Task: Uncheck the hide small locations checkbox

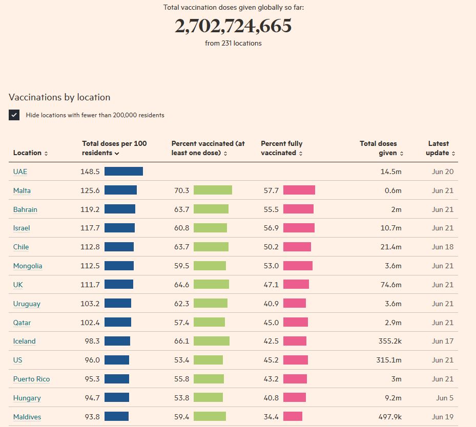Action: click(x=14, y=115)
